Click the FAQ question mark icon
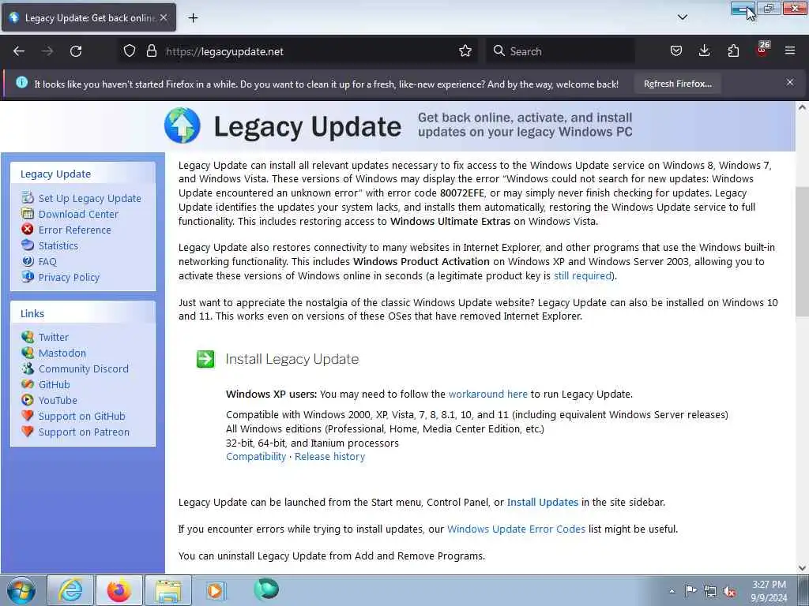Image resolution: width=809 pixels, height=606 pixels. click(x=28, y=260)
